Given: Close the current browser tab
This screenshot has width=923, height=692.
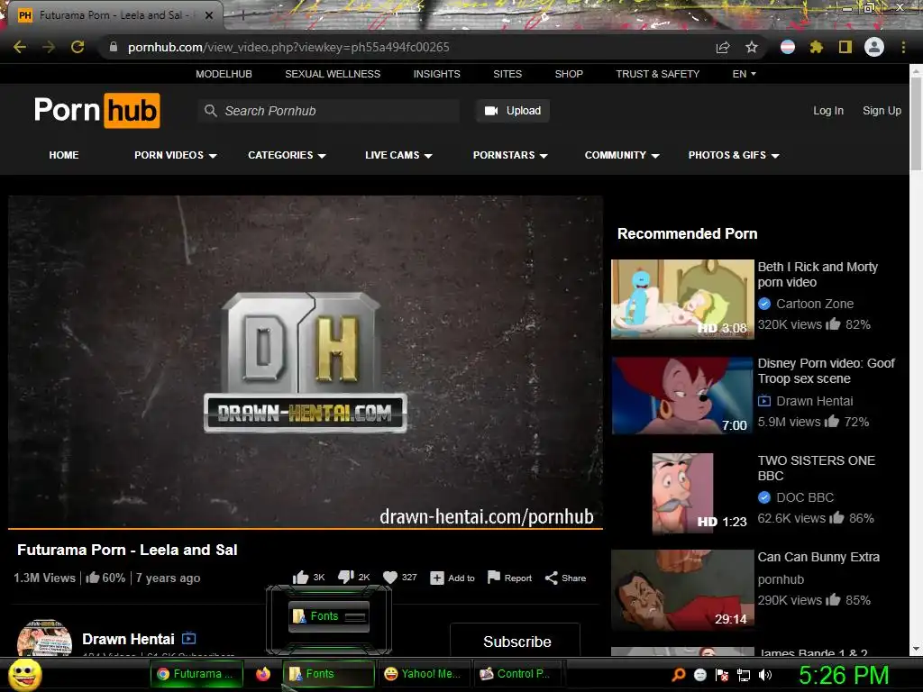Looking at the screenshot, I should coord(209,15).
